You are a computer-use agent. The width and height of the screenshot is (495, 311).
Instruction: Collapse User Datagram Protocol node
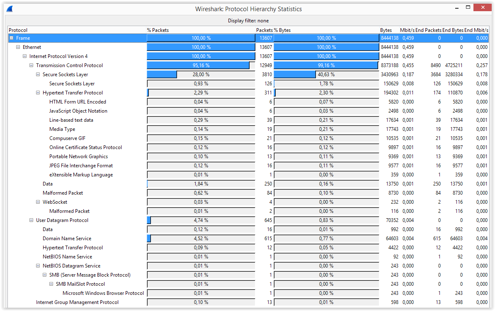point(31,220)
